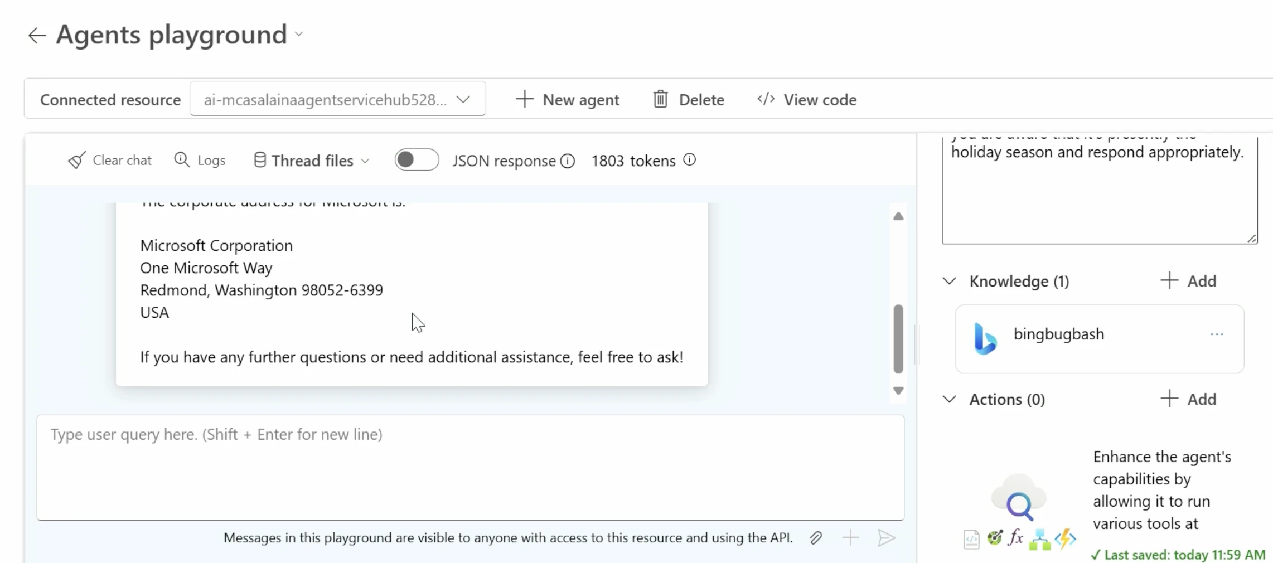The height and width of the screenshot is (563, 1273).
Task: Open the Logs panel
Action: [200, 161]
